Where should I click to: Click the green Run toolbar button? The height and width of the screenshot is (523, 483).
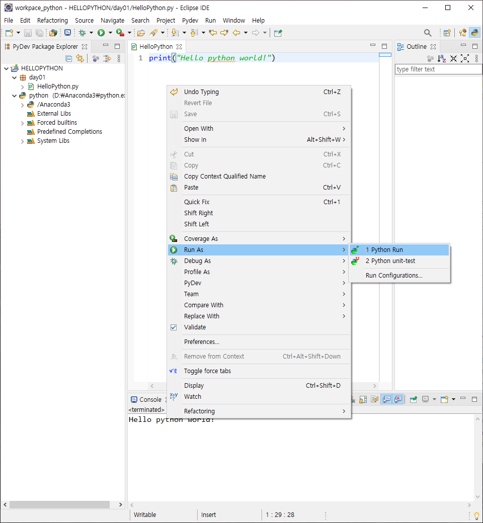click(x=101, y=33)
